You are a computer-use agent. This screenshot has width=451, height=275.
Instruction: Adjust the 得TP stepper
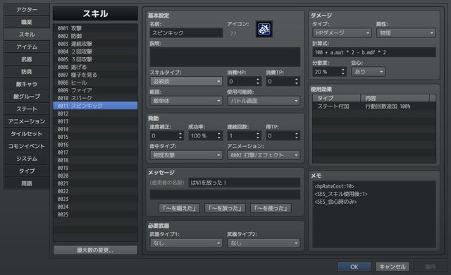pos(297,136)
